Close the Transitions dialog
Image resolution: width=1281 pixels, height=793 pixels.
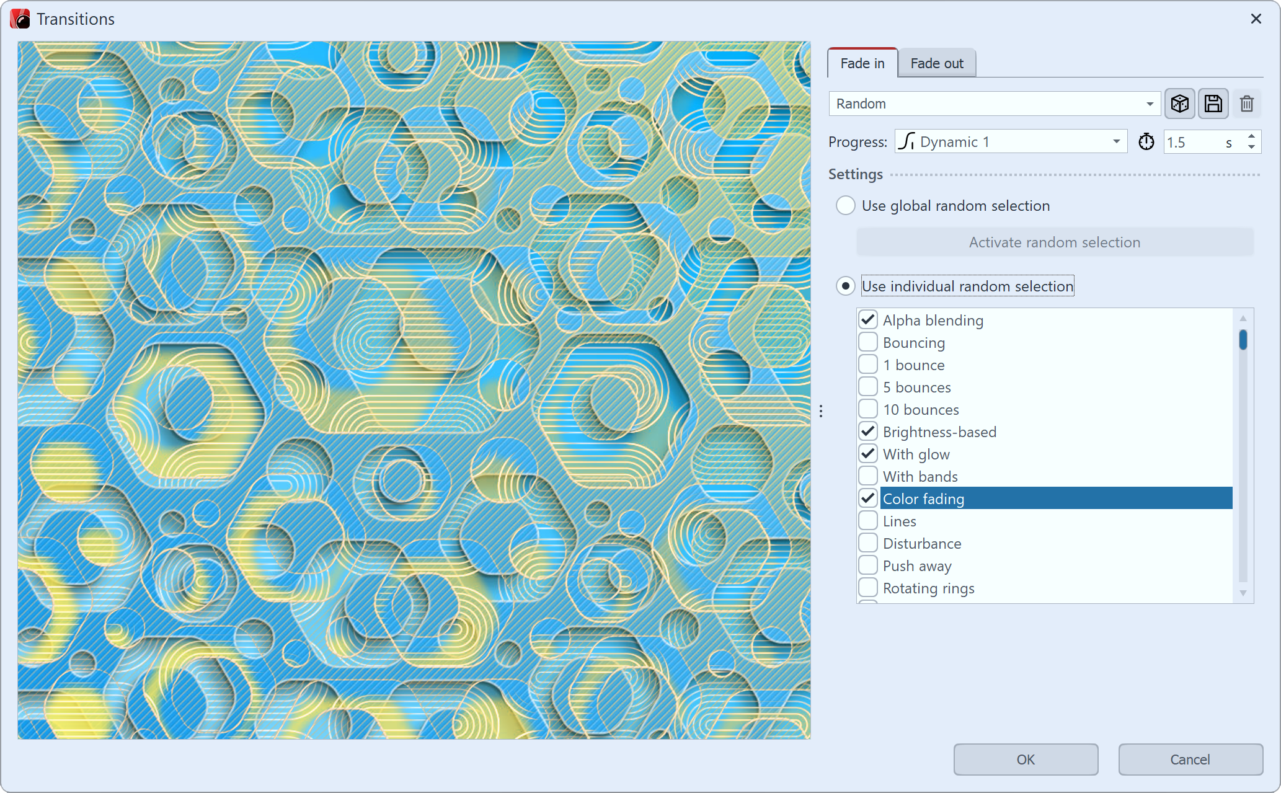(x=1256, y=19)
